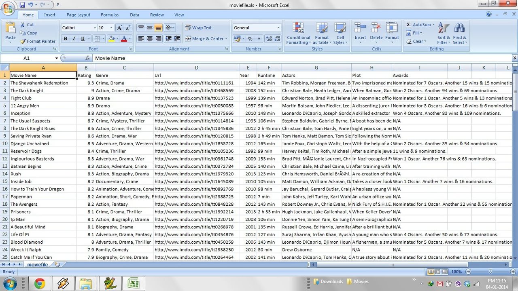Viewport: 518px width, 291px height.
Task: Open the font size dropdown
Action: click(x=111, y=28)
